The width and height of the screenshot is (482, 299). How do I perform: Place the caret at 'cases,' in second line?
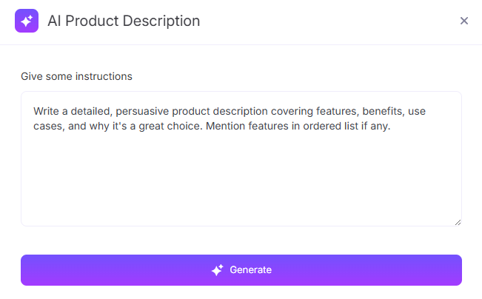click(x=49, y=126)
